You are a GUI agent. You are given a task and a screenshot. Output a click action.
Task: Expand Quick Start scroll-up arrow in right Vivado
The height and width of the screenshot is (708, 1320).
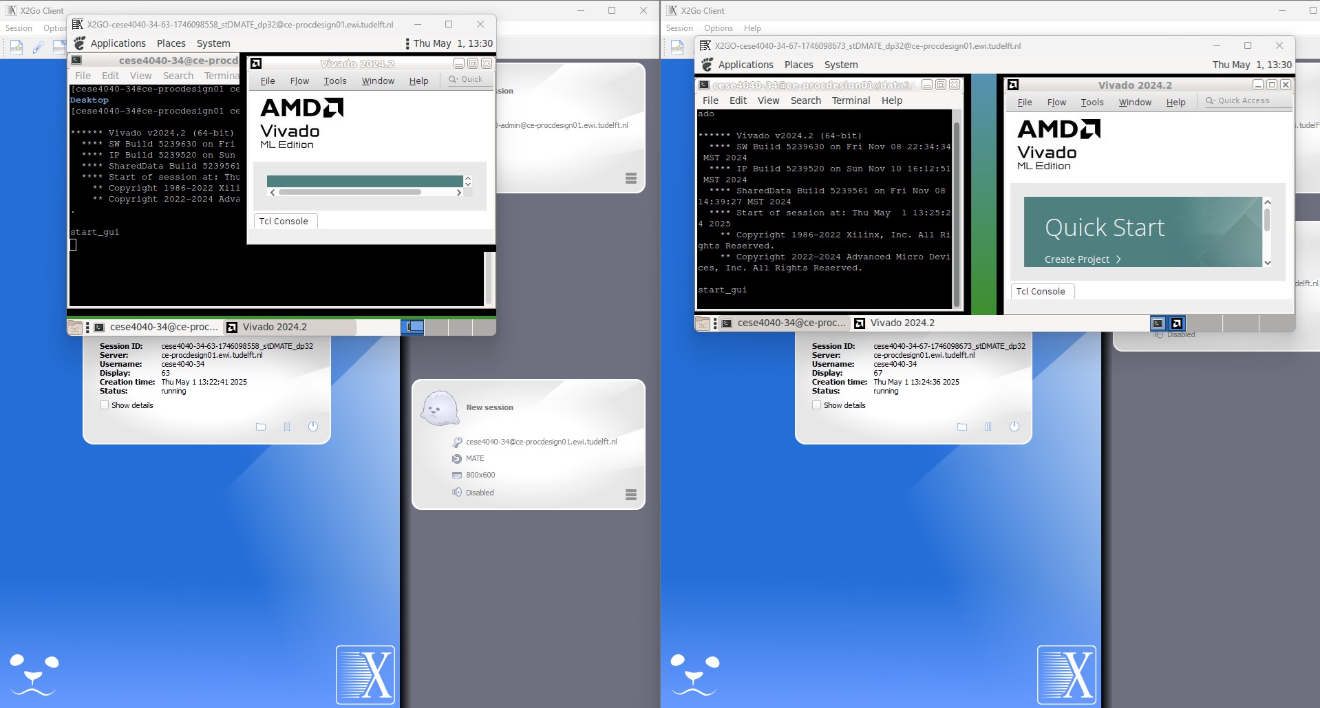1268,202
